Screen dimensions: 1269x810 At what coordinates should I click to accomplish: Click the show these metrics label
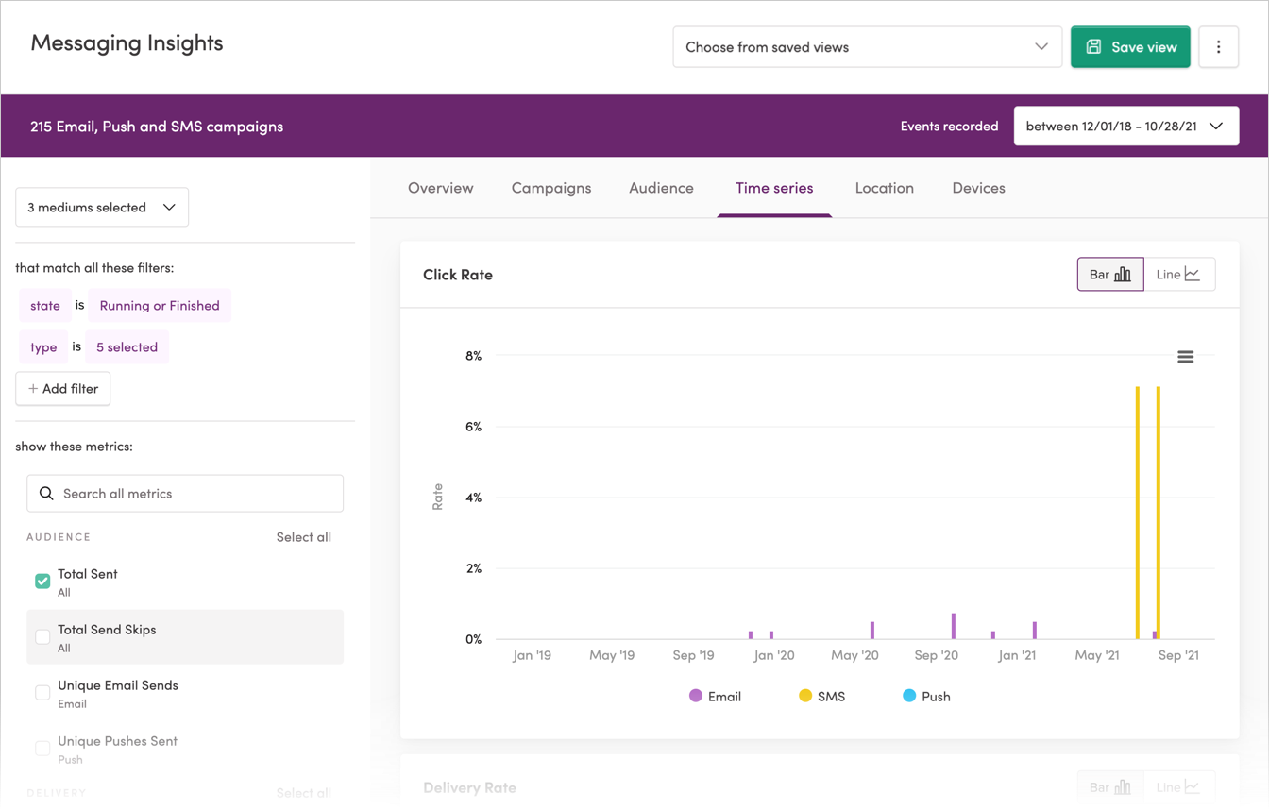coord(74,446)
